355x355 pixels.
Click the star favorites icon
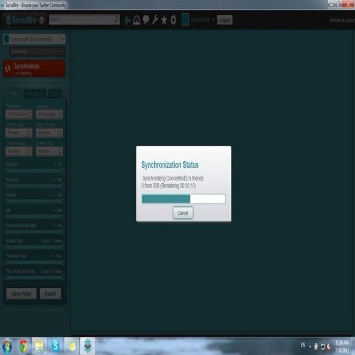pyautogui.click(x=164, y=20)
